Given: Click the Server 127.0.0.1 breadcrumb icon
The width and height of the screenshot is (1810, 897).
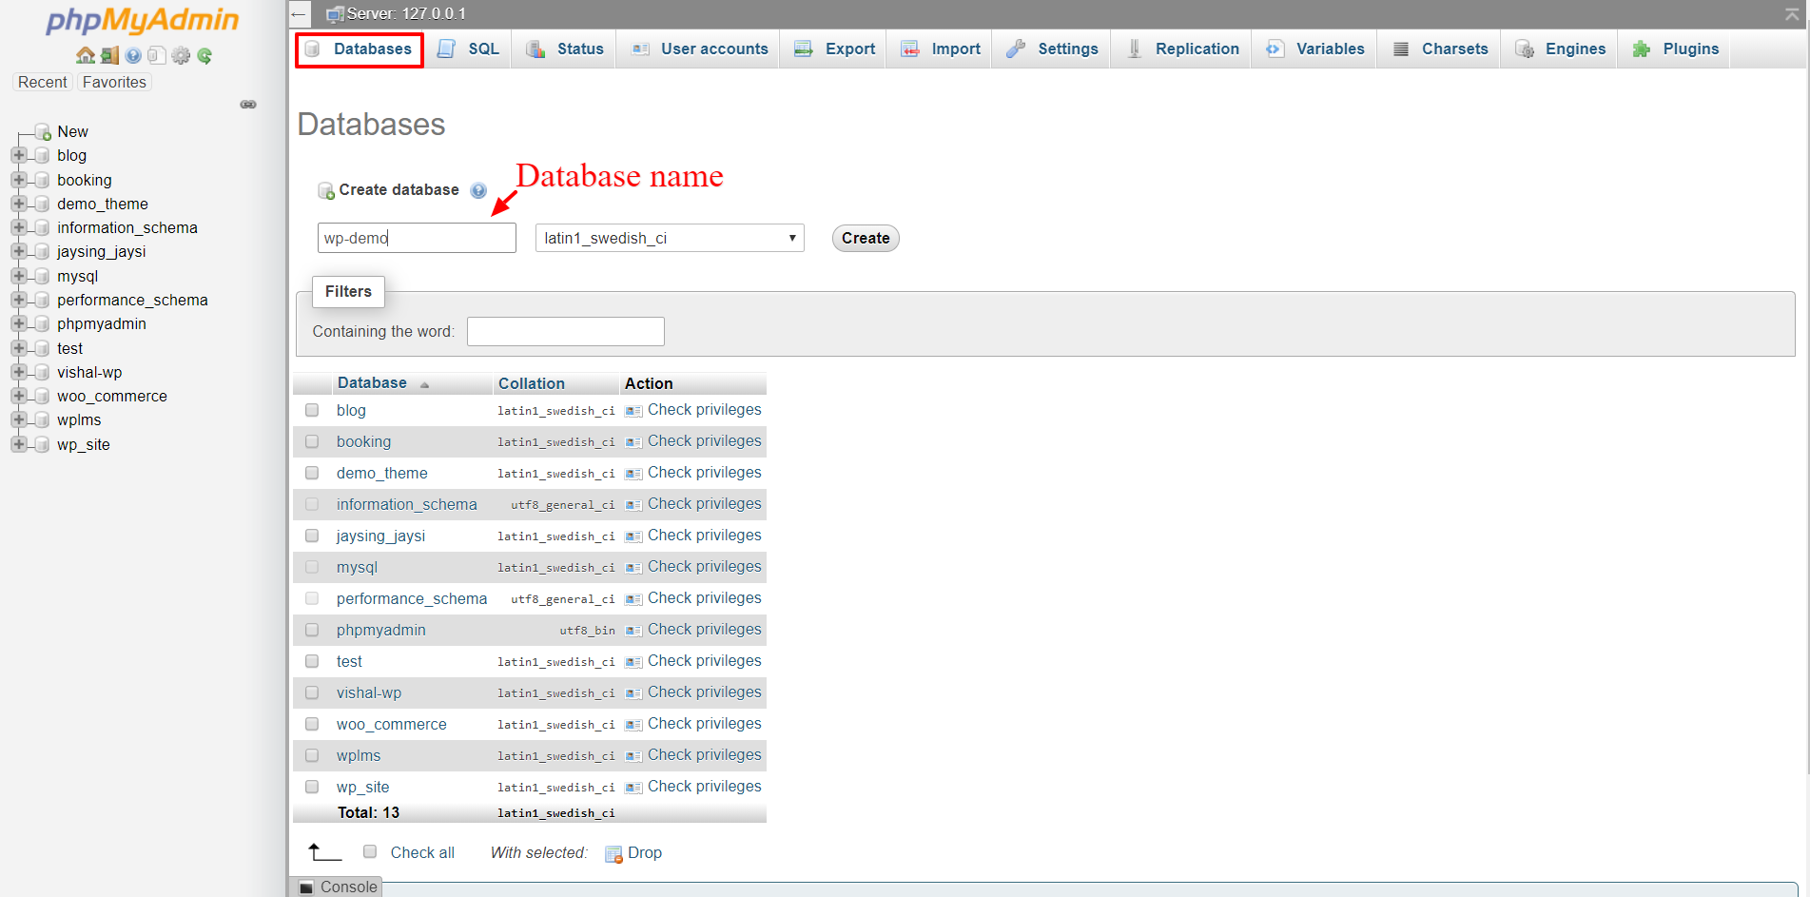Looking at the screenshot, I should [335, 14].
